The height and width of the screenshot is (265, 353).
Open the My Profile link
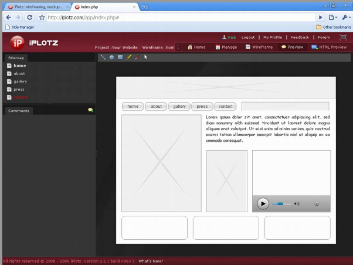click(272, 38)
